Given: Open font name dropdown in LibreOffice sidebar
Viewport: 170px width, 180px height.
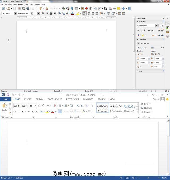Looking at the screenshot, I should point(156,26).
